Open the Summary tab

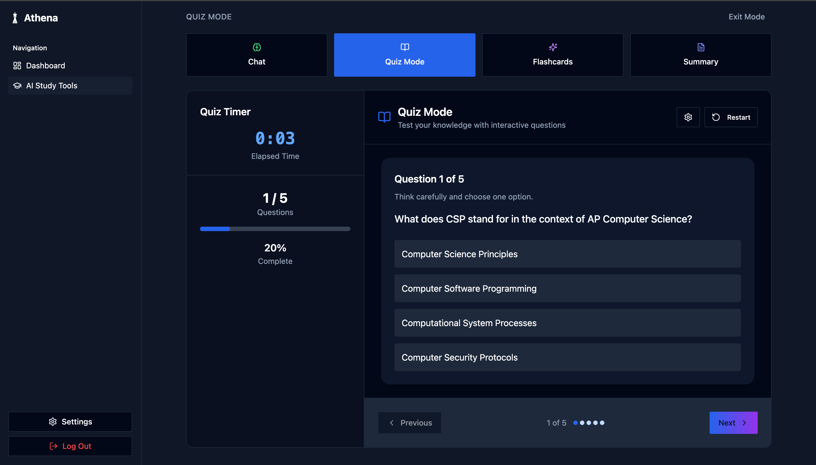(700, 55)
